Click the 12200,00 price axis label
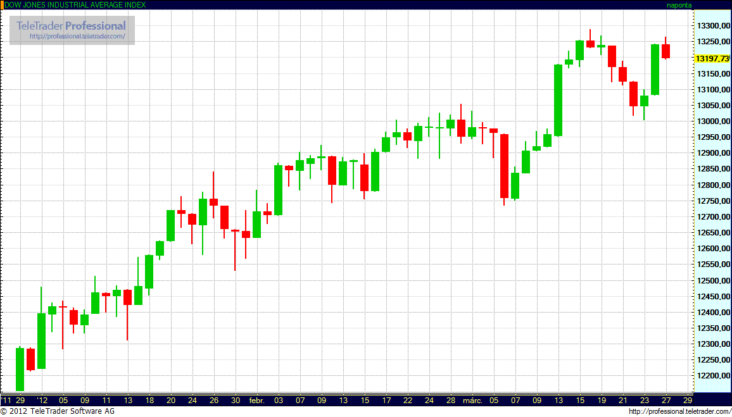This screenshot has width=732, height=417. tap(711, 376)
